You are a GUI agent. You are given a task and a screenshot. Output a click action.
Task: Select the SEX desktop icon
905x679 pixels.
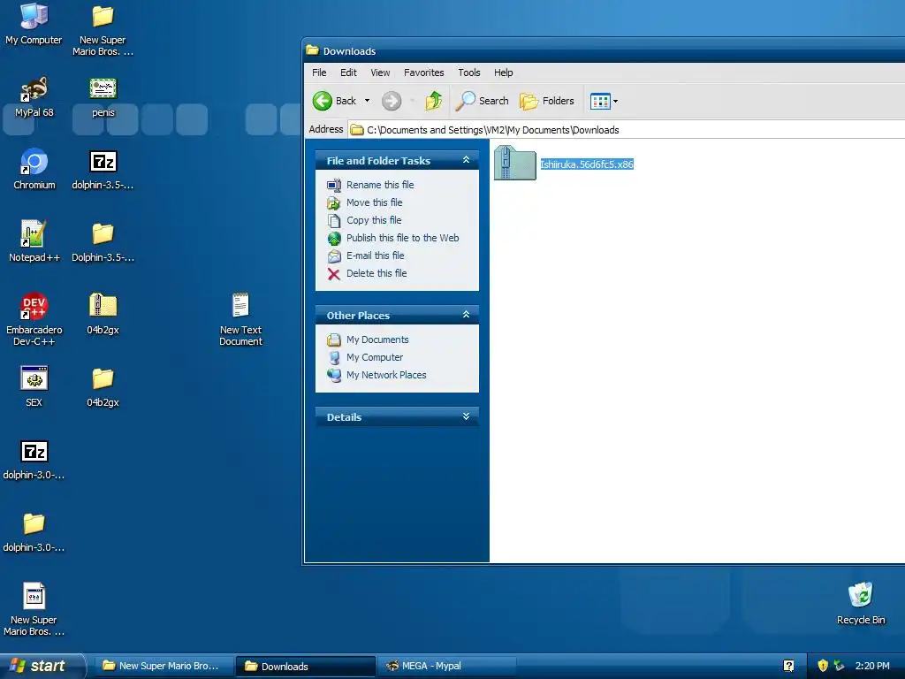[x=34, y=386]
